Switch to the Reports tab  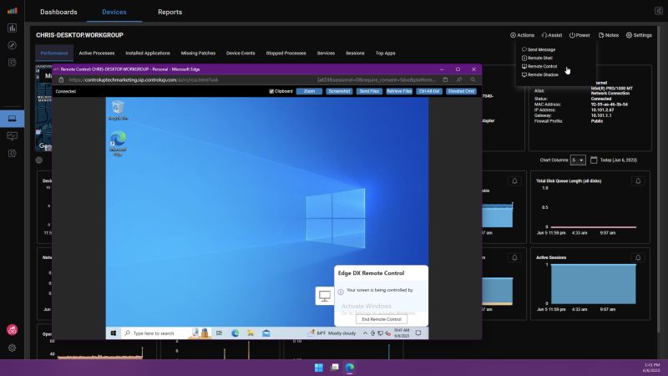tap(170, 12)
